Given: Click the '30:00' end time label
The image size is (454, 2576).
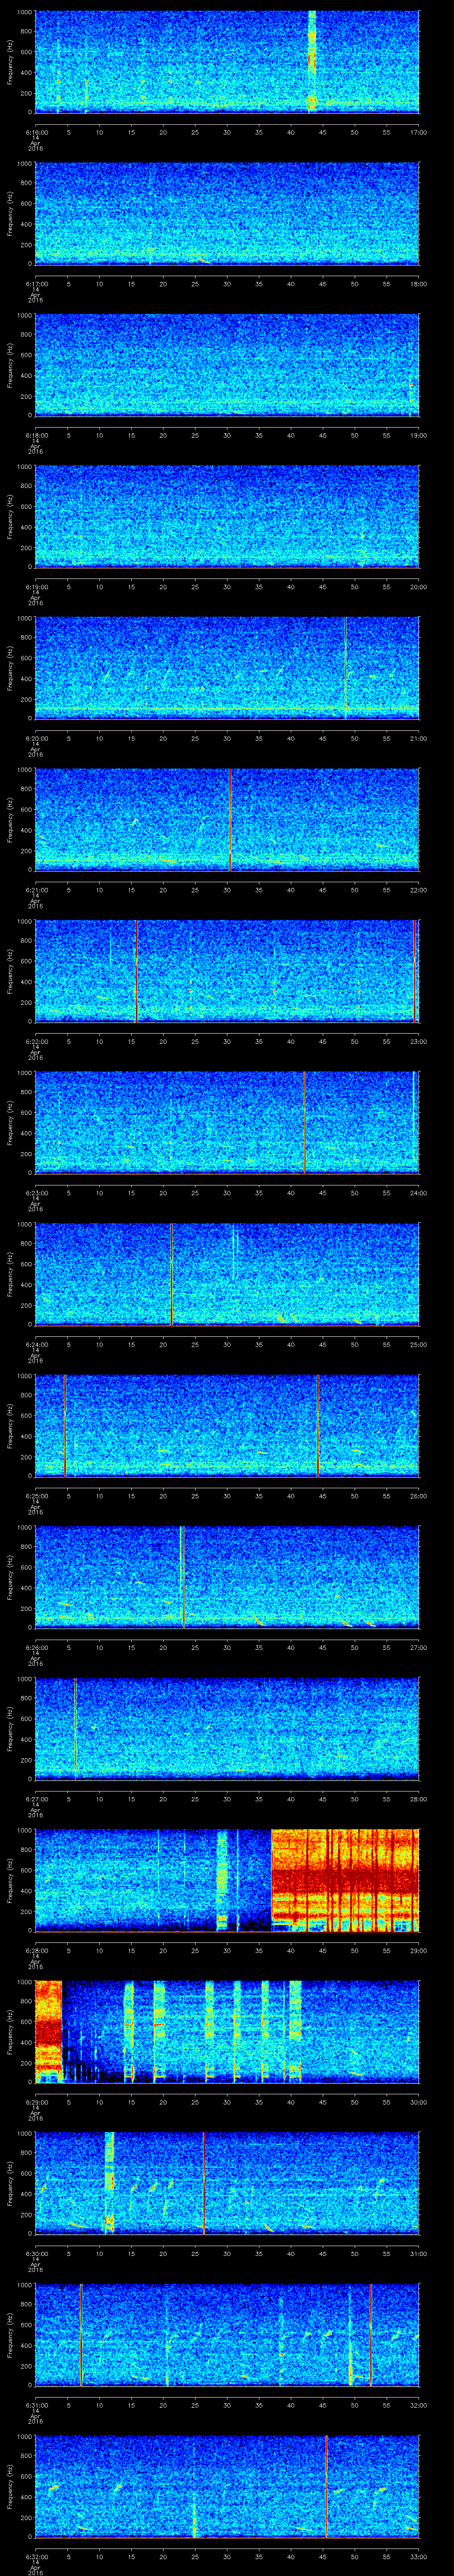Looking at the screenshot, I should pos(418,2102).
